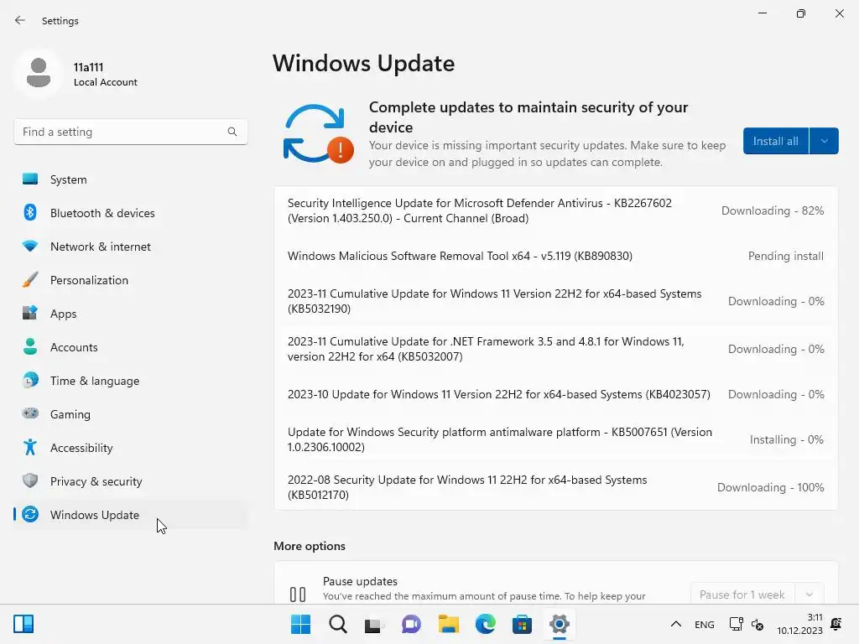The width and height of the screenshot is (859, 644).
Task: Open the clock and date flyout
Action: click(799, 624)
